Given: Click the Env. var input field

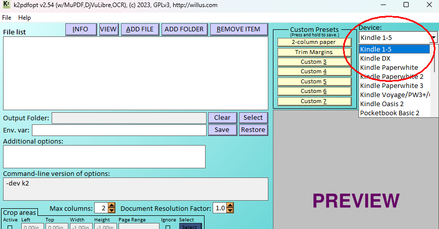Looking at the screenshot, I should click(119, 130).
